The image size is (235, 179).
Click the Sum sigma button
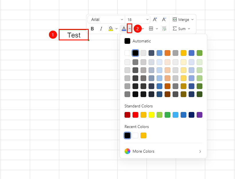179,29
